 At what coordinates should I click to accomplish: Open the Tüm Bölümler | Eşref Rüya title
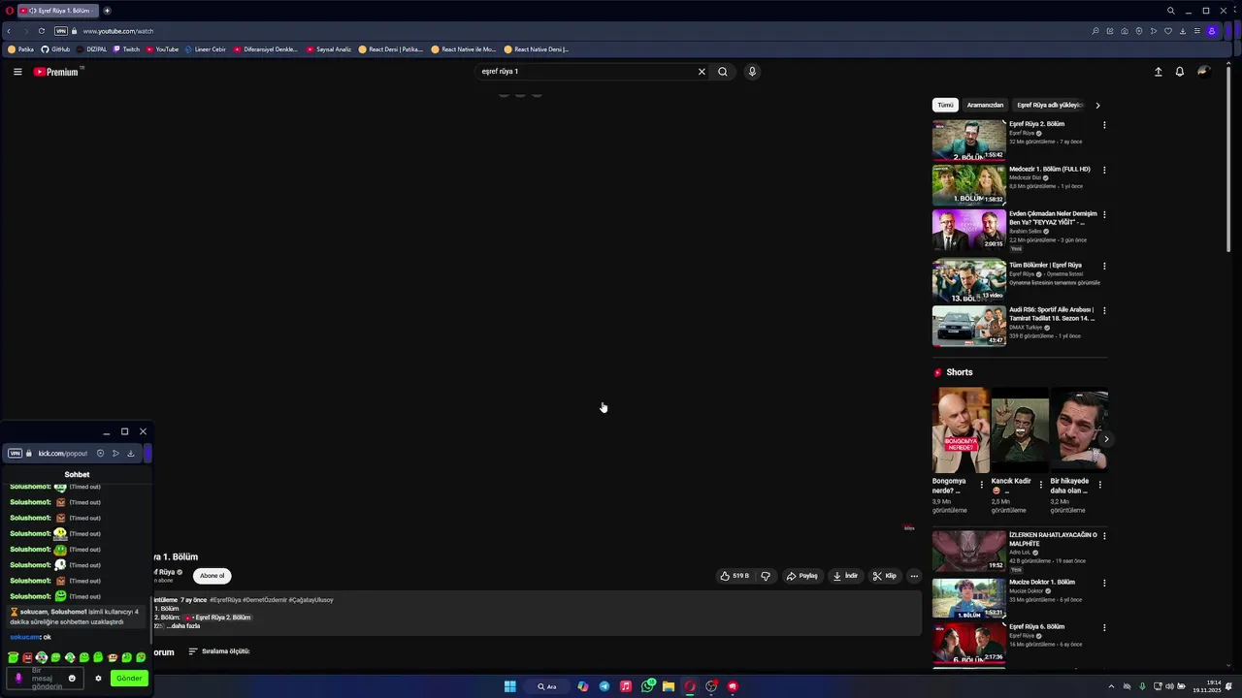point(1045,266)
